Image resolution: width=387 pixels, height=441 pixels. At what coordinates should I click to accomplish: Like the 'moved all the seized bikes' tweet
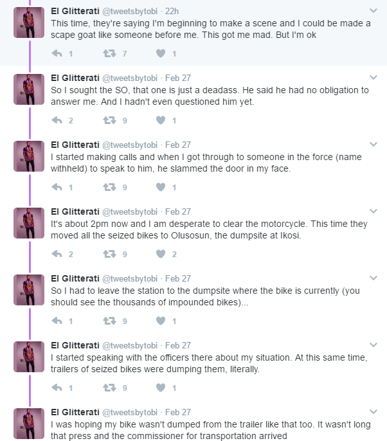coord(160,254)
